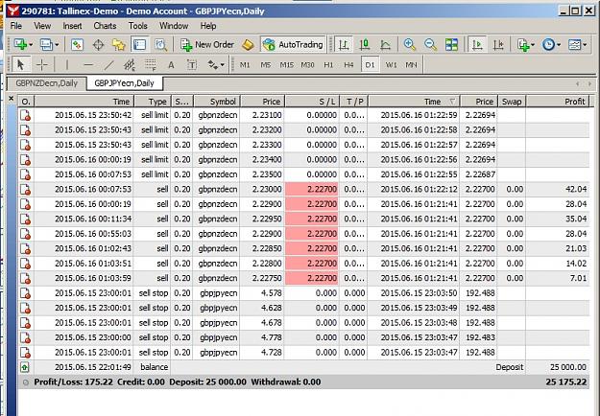The width and height of the screenshot is (600, 416).
Task: Tile chart windows with grid icon
Action: (x=451, y=45)
